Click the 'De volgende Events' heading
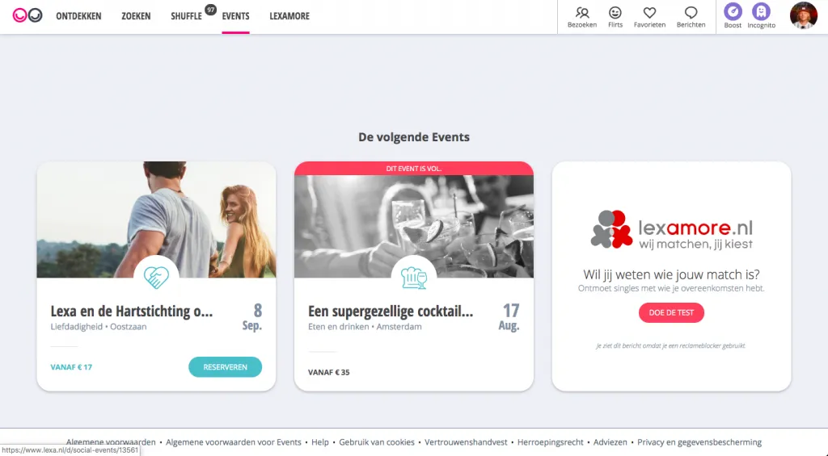828x456 pixels. (414, 137)
